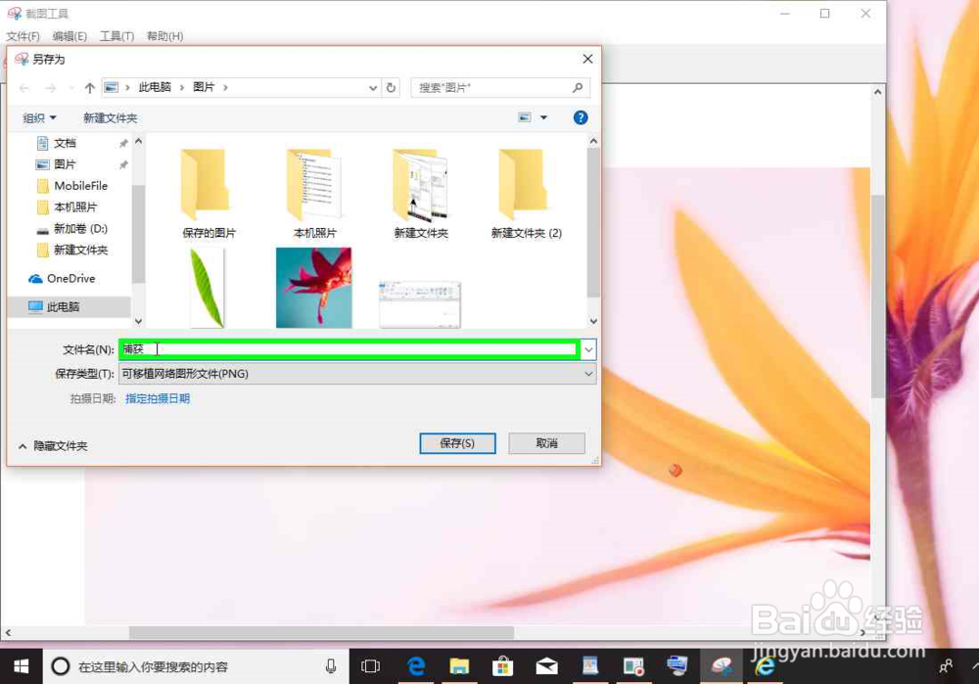The image size is (979, 684).
Task: Open the help question-mark icon
Action: pyautogui.click(x=580, y=116)
